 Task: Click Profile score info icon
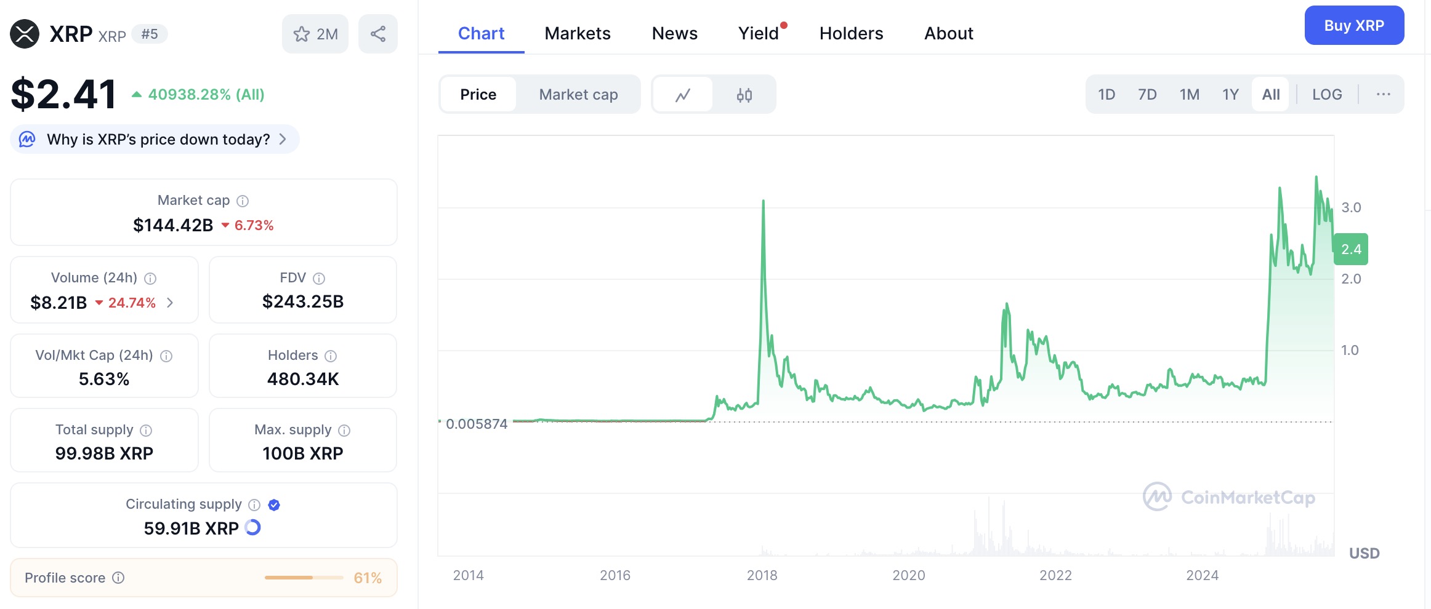point(119,578)
